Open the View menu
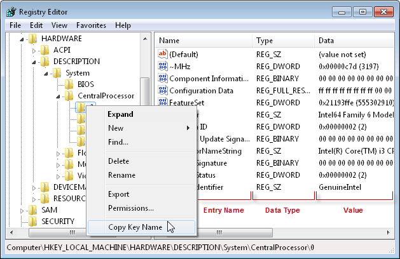This screenshot has height=259, width=400. pyautogui.click(x=59, y=25)
